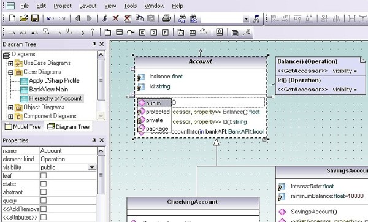Click the Save floppy disk icon
The width and height of the screenshot is (368, 222).
35,18
